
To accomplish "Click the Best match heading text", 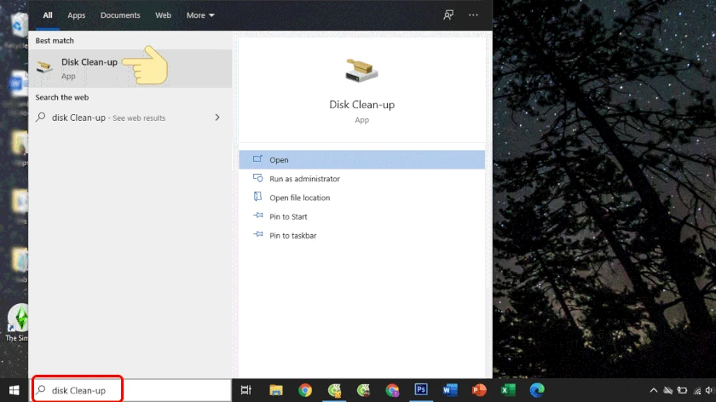I will (x=55, y=41).
